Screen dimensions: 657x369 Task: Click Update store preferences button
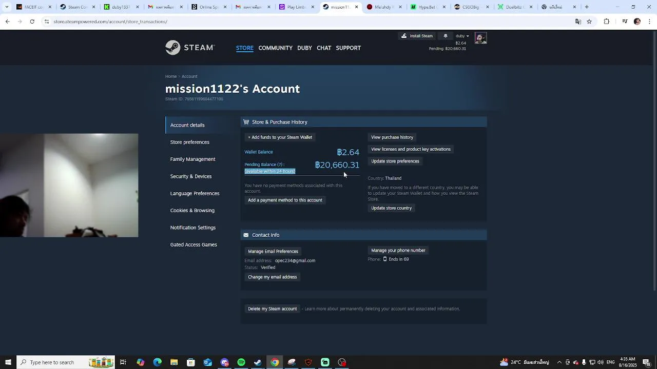click(395, 161)
